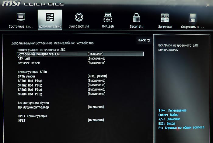
Task: Open the Загрузка boot order icon
Action: pyautogui.click(x=165, y=18)
